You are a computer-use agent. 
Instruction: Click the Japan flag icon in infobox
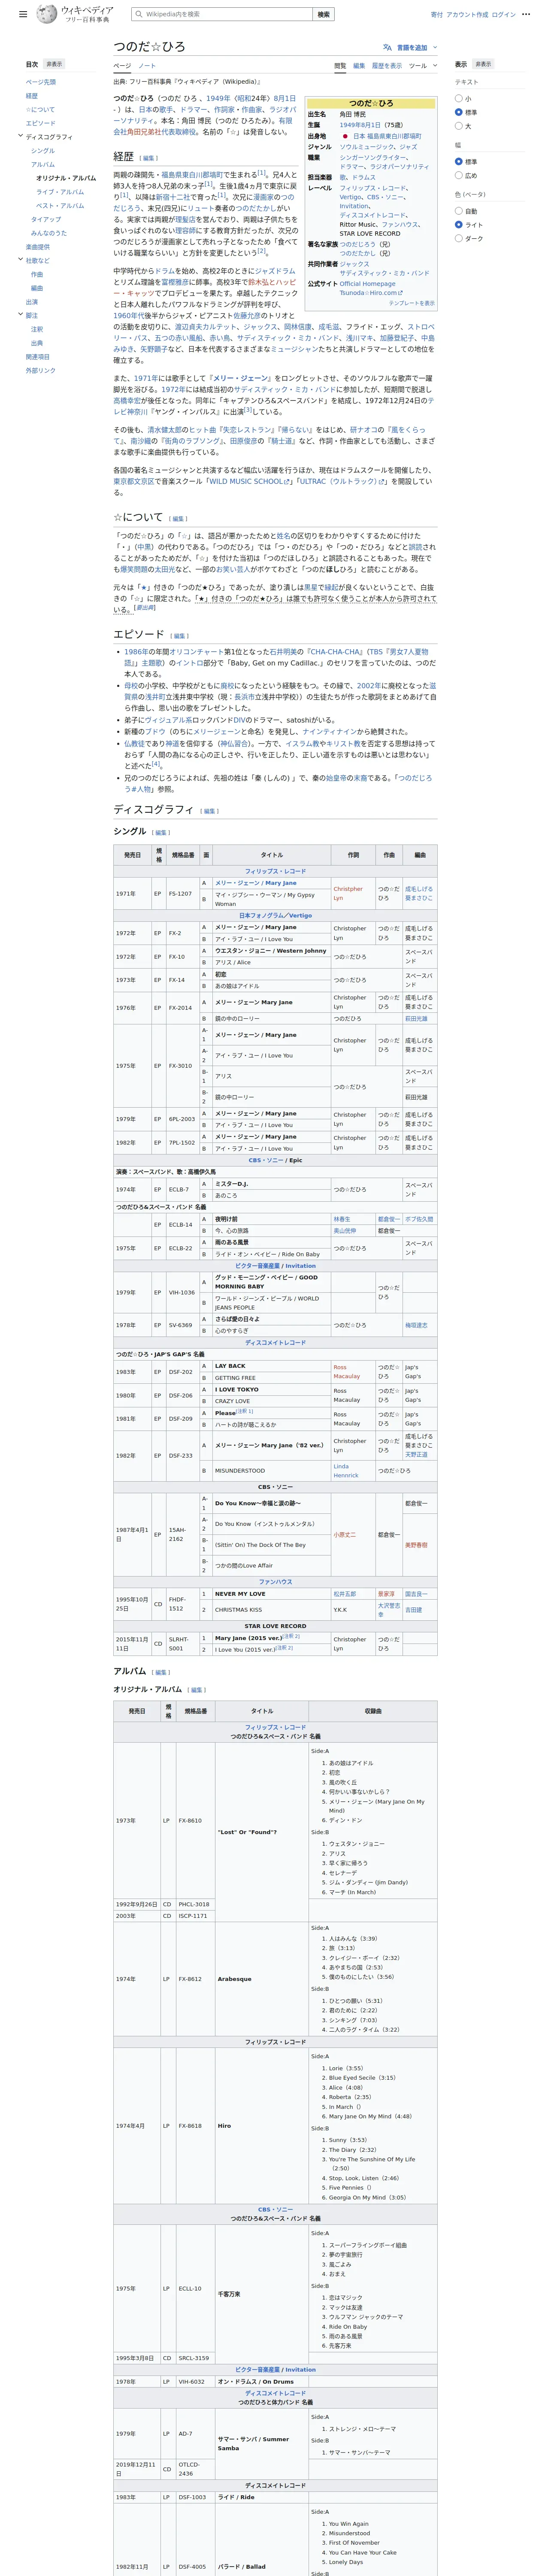(345, 136)
